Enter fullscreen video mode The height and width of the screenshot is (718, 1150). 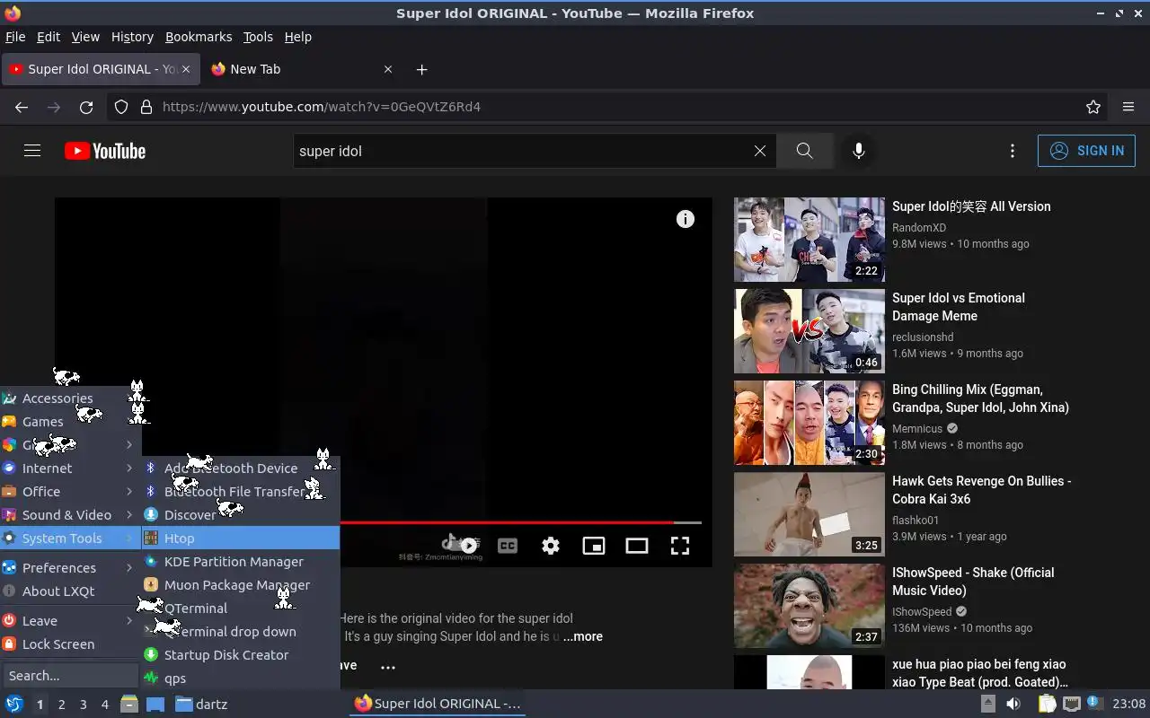point(680,546)
